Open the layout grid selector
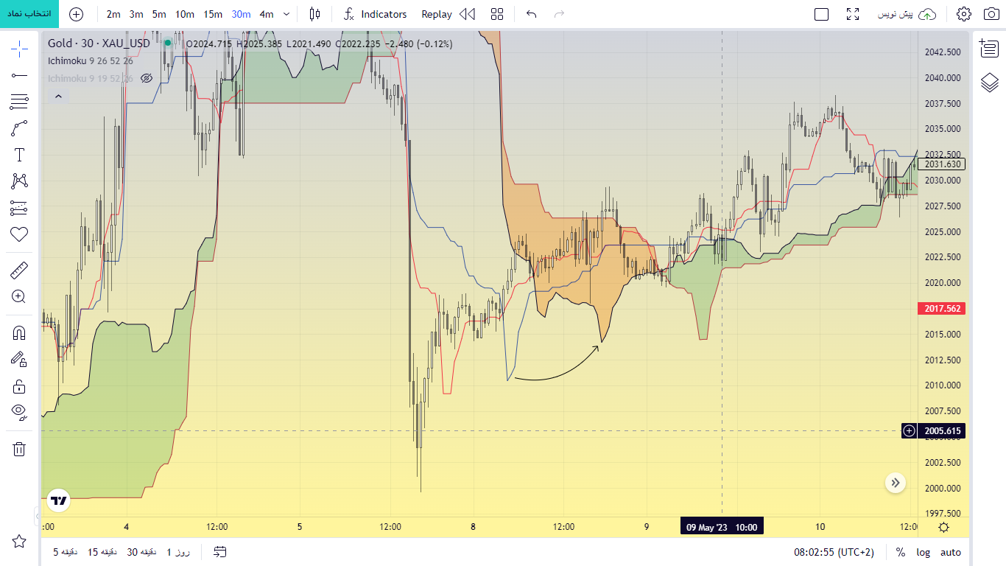This screenshot has height=566, width=1006. [x=497, y=14]
